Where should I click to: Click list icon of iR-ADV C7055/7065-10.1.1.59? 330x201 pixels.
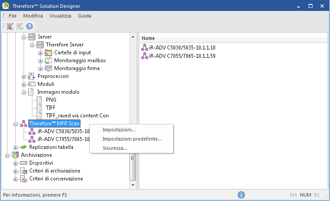(145, 56)
